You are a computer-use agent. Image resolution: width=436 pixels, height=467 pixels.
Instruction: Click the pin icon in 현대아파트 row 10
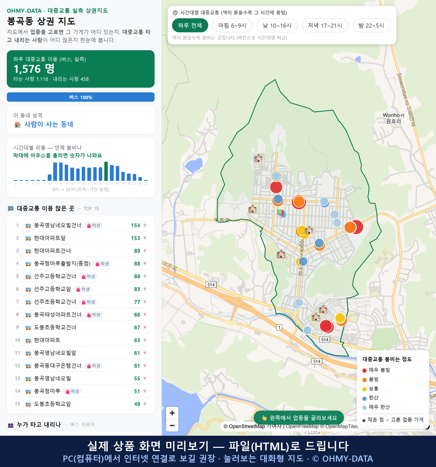(x=145, y=340)
